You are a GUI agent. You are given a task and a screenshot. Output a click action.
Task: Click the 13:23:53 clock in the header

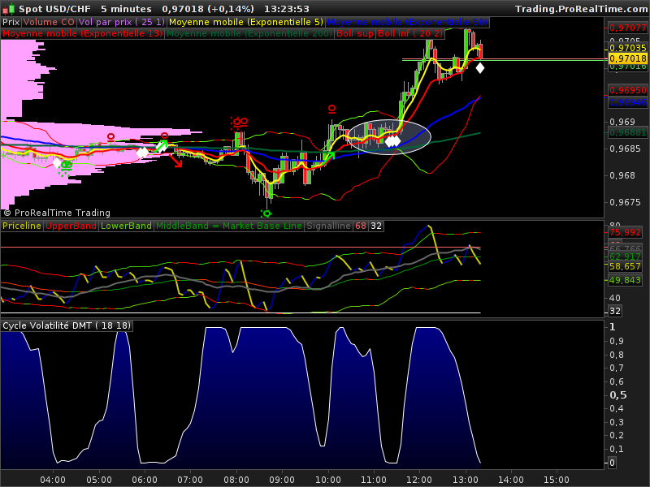point(287,9)
